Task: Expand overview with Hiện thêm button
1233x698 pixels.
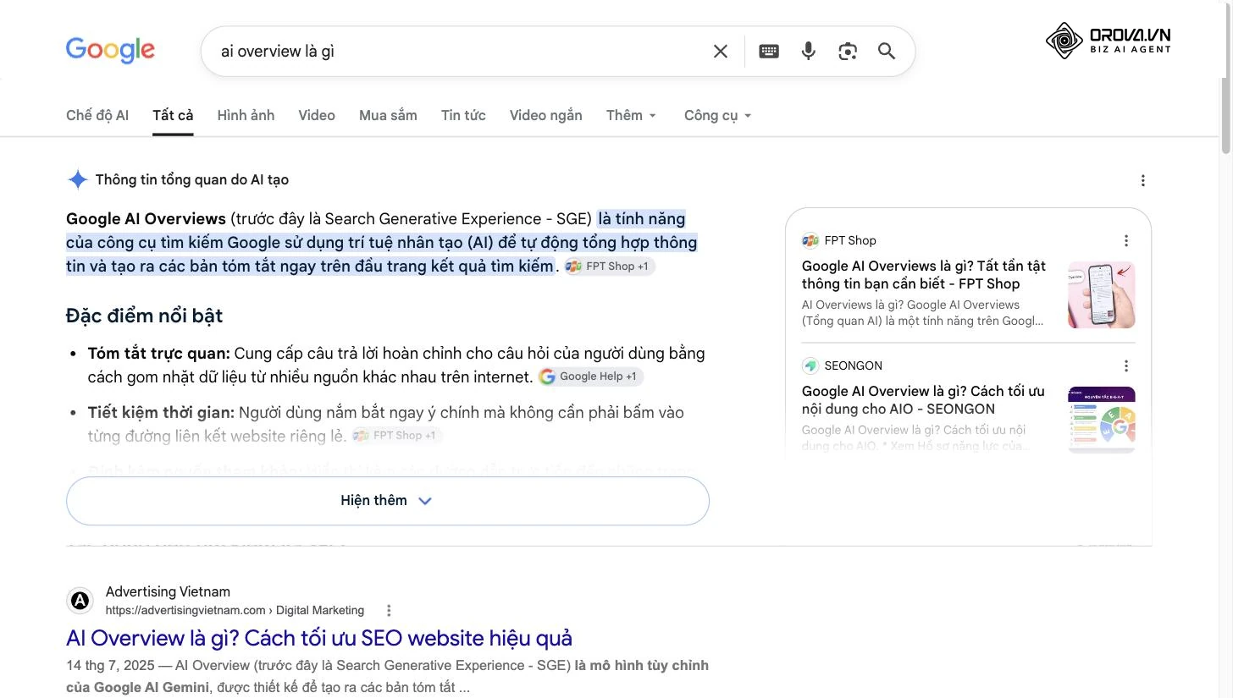Action: tap(388, 501)
